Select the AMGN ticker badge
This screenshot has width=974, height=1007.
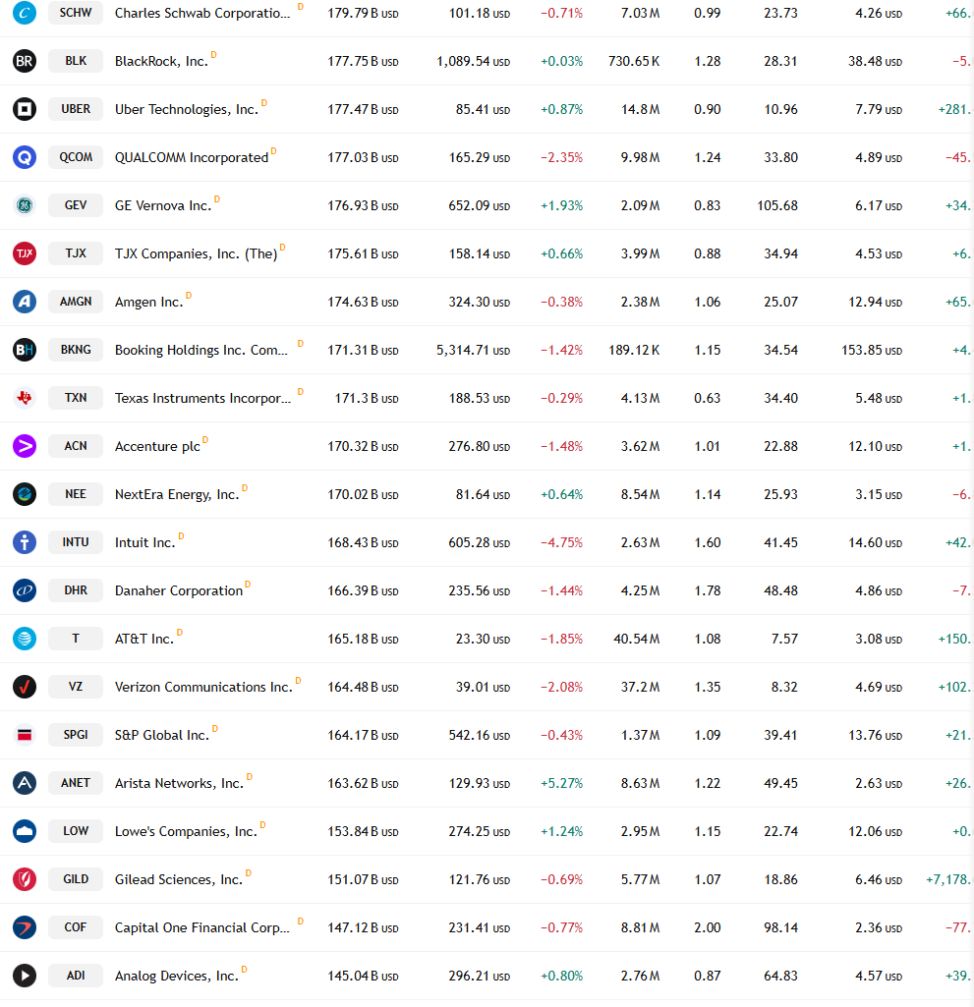click(x=76, y=302)
